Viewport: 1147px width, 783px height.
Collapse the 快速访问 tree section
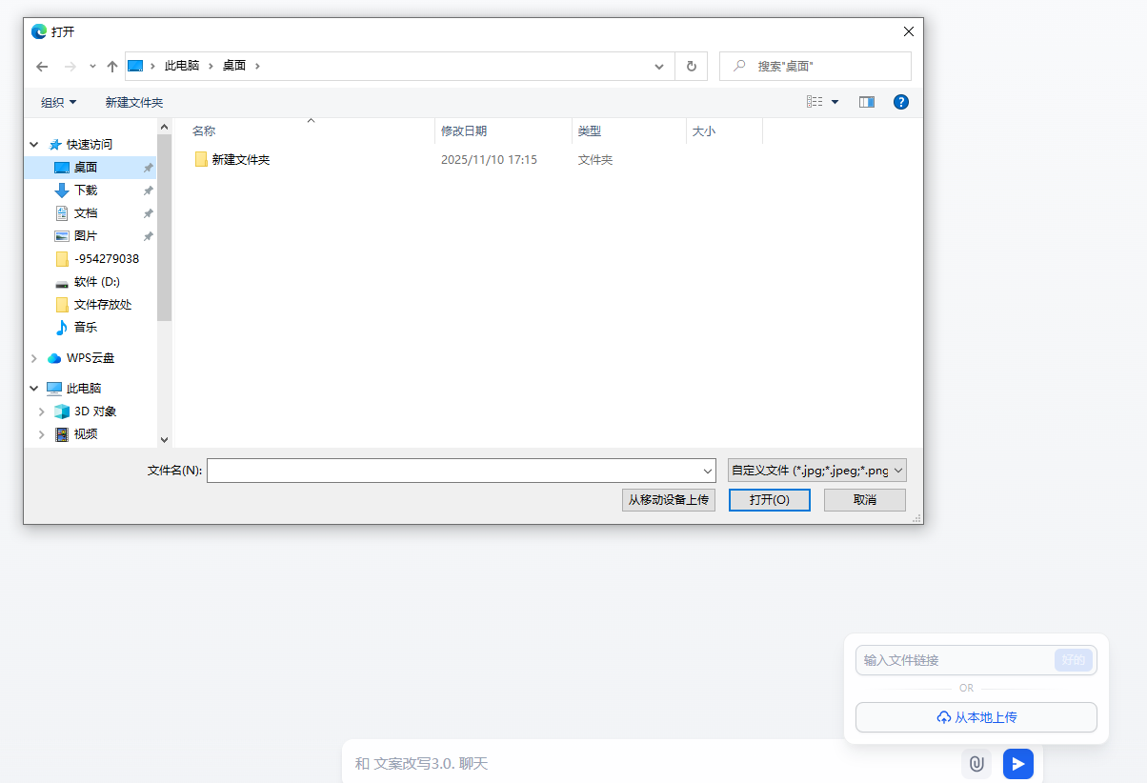click(34, 145)
